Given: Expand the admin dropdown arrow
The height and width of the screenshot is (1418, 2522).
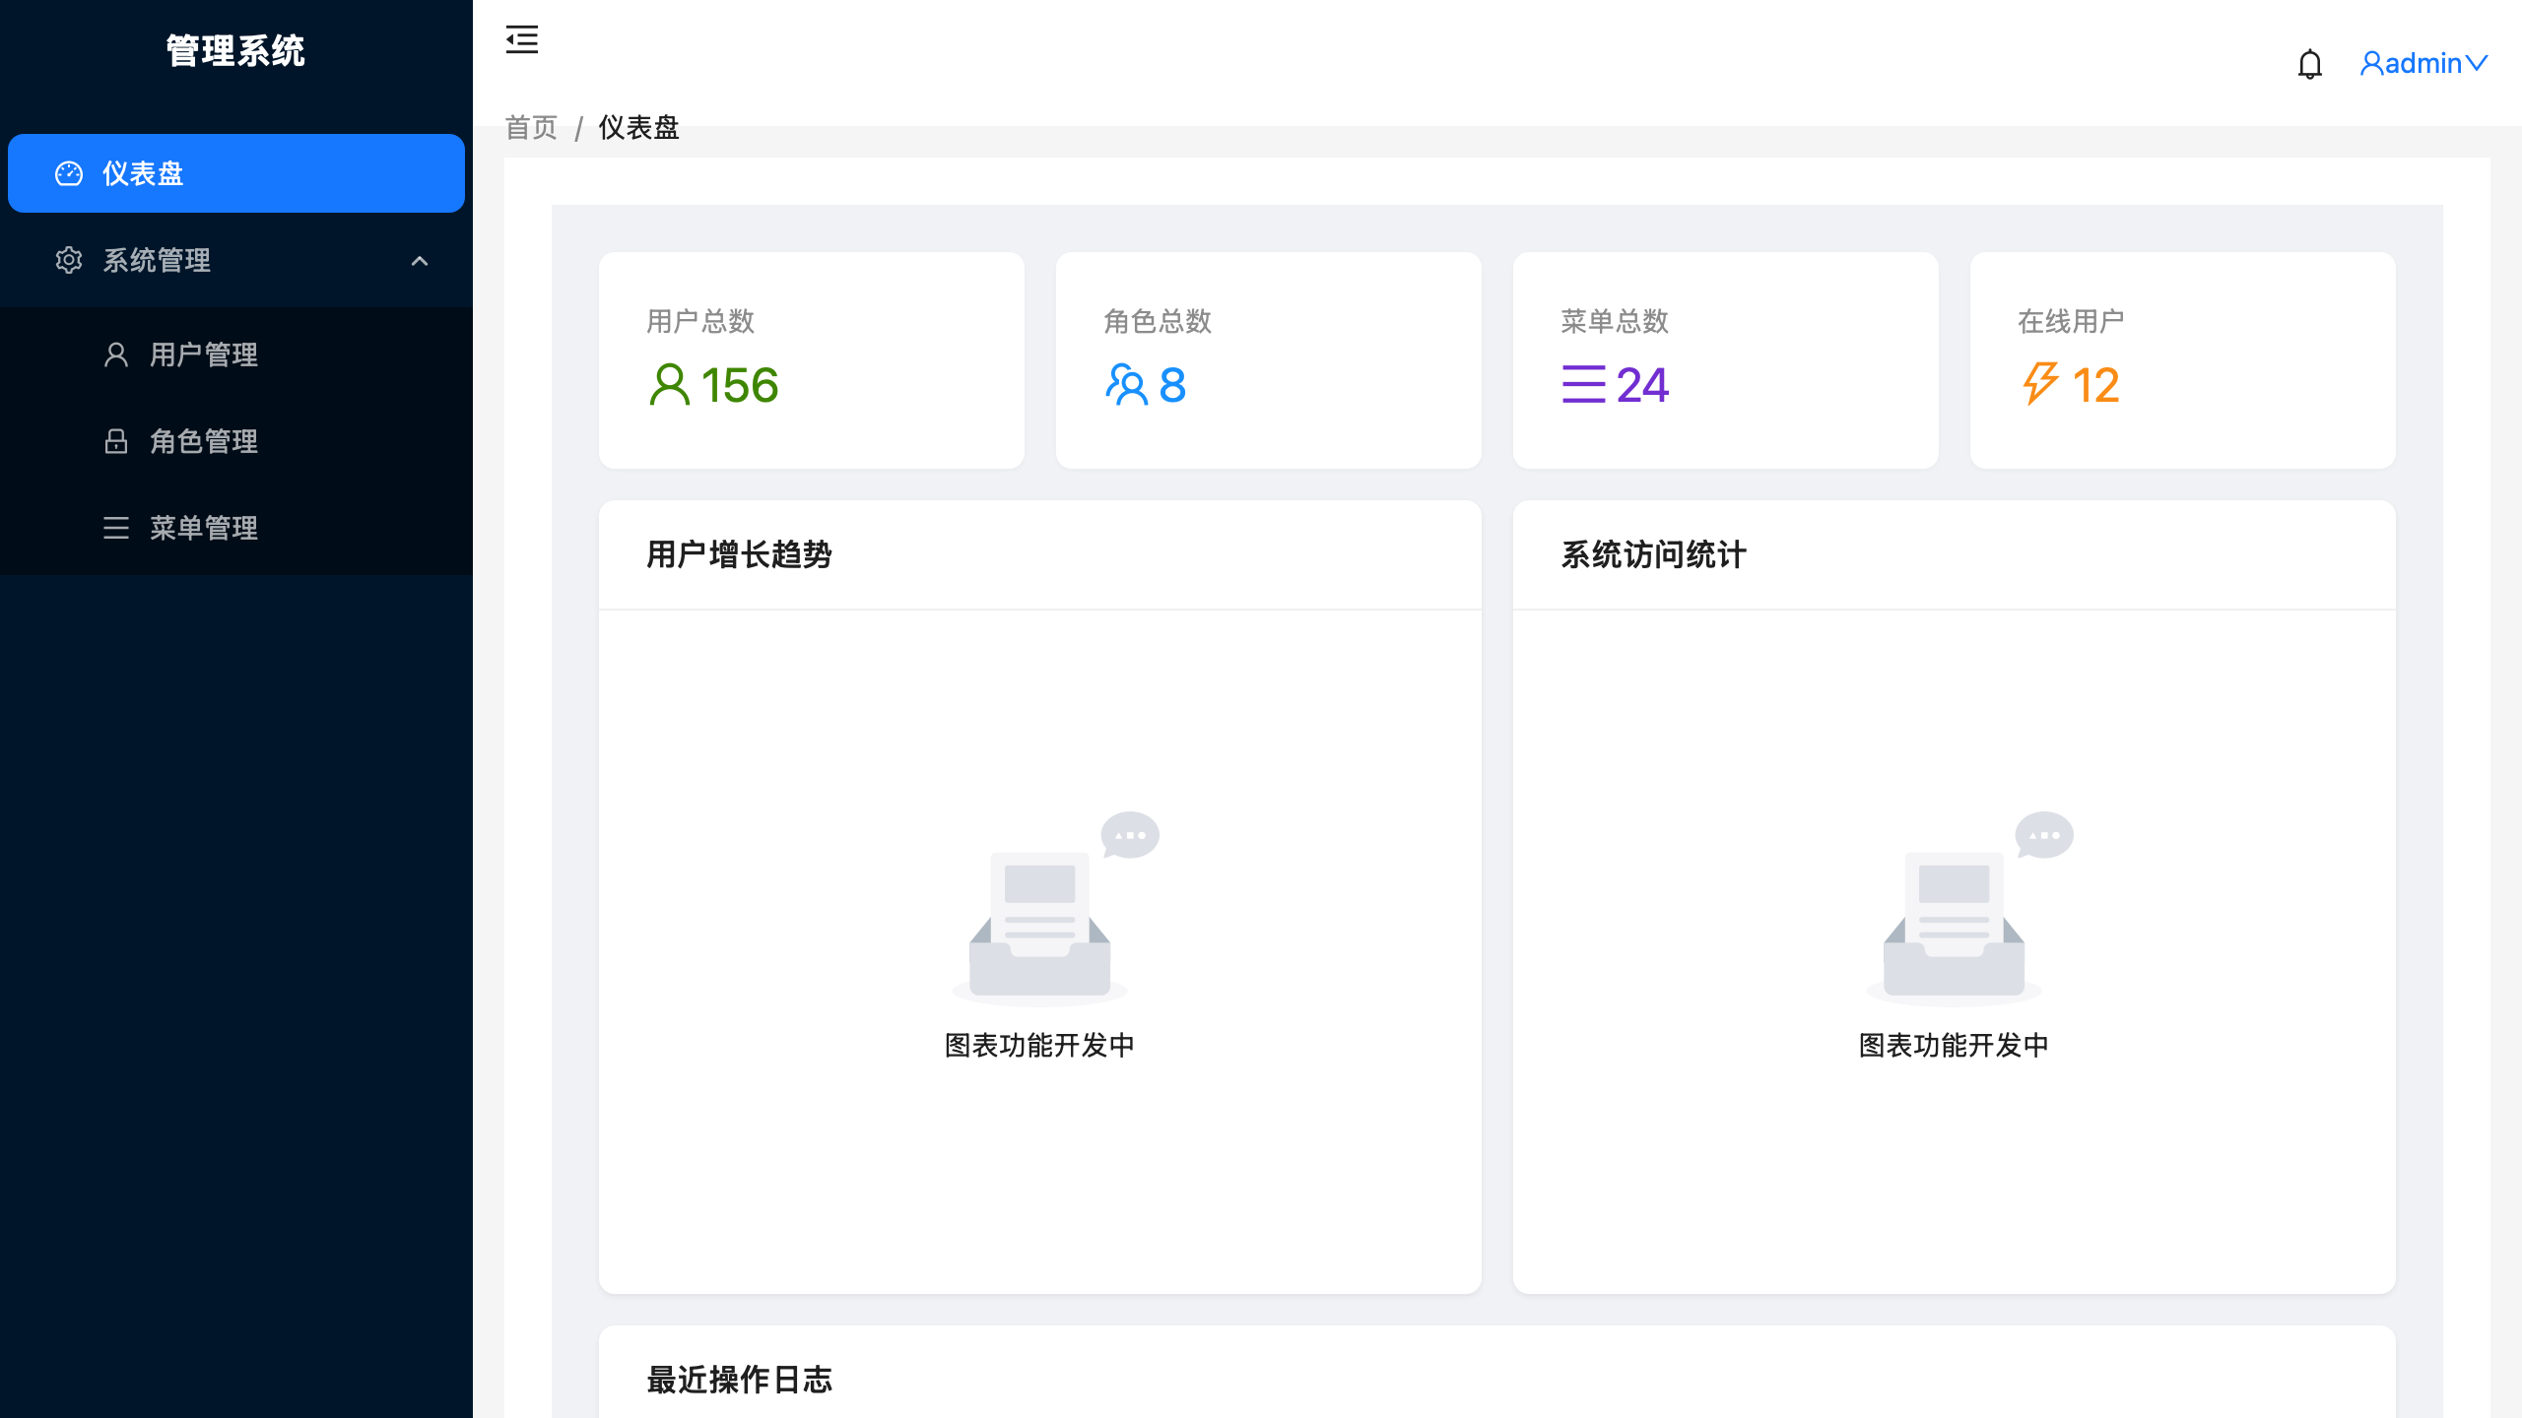Looking at the screenshot, I should coord(2477,64).
